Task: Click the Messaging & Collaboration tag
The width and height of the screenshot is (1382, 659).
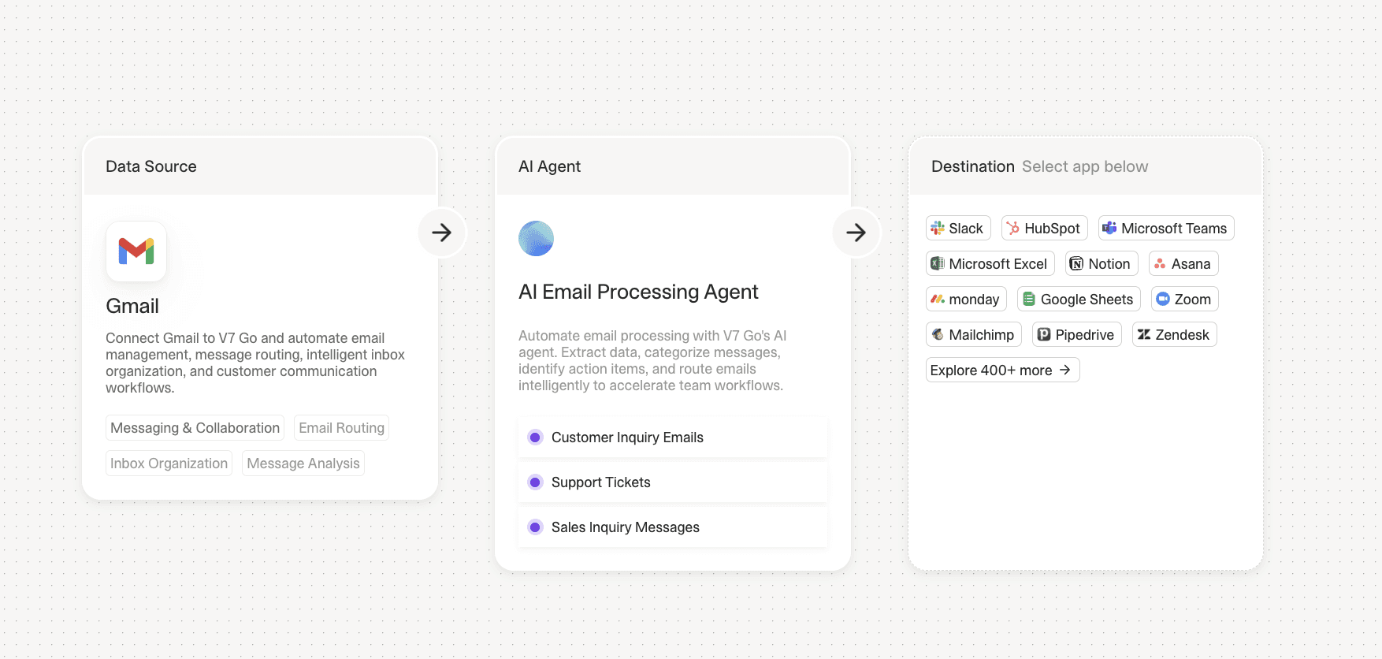Action: pyautogui.click(x=195, y=427)
